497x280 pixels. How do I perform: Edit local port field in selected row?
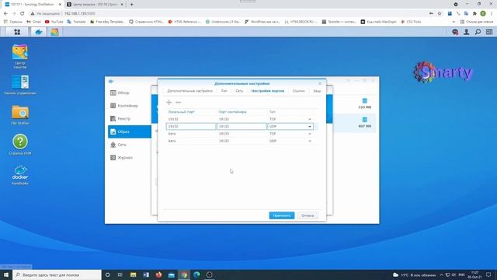[x=191, y=126]
